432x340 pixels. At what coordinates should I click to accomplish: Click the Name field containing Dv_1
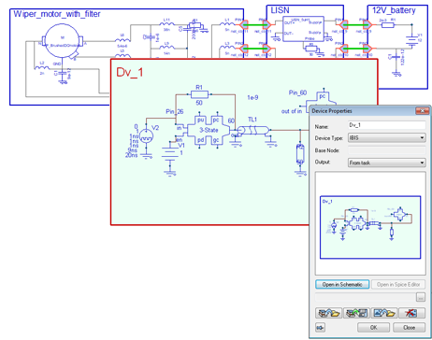click(x=386, y=125)
